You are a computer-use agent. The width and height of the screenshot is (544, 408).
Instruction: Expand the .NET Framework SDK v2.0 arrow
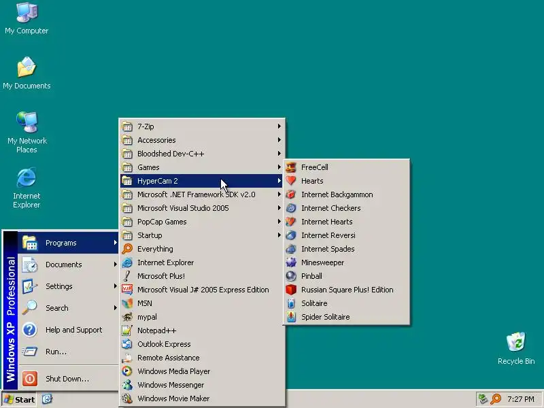279,194
